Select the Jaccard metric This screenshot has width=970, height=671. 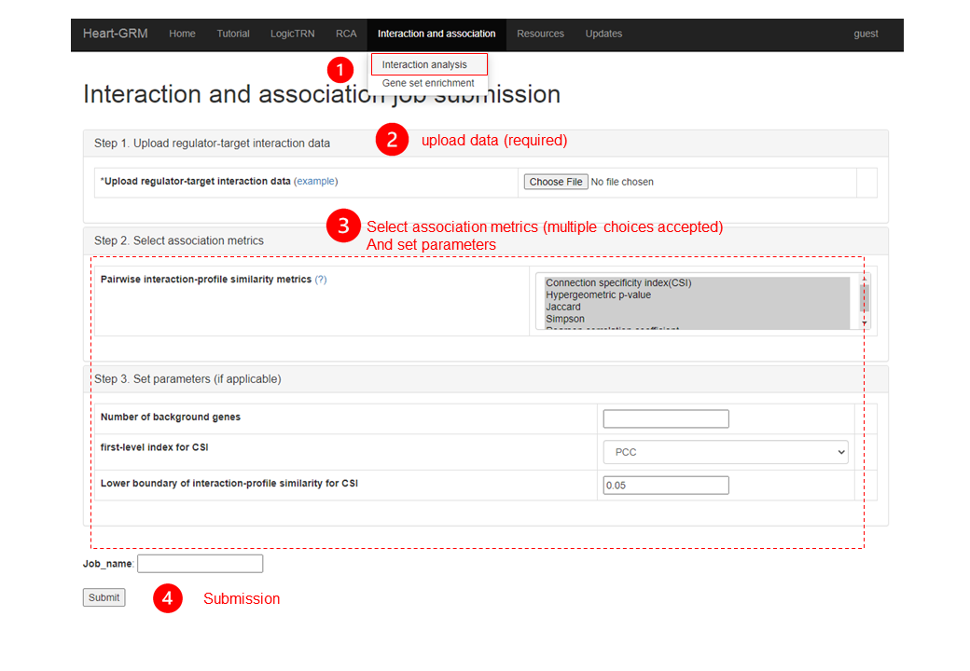[697, 307]
